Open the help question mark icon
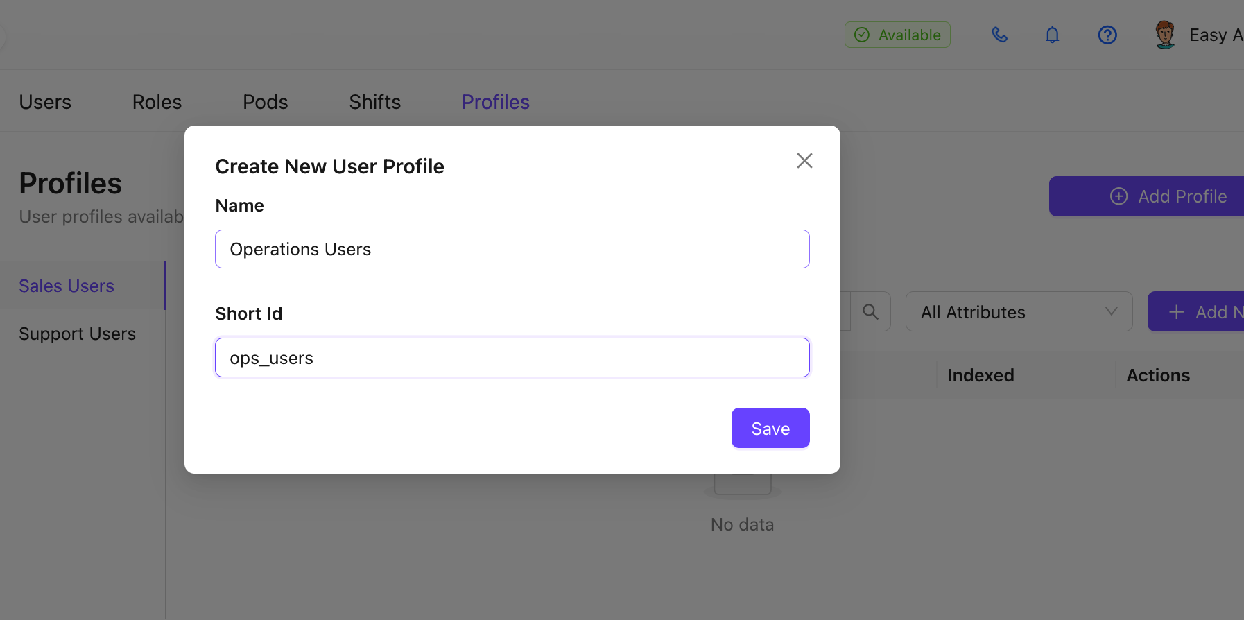The height and width of the screenshot is (620, 1244). pos(1107,35)
